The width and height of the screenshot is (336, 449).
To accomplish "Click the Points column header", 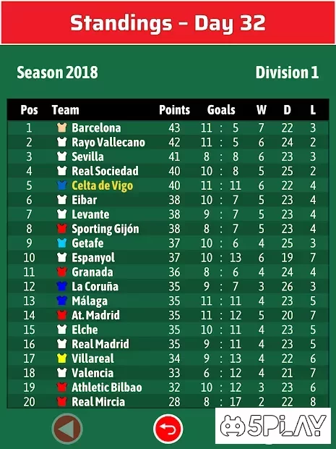I will point(174,109).
